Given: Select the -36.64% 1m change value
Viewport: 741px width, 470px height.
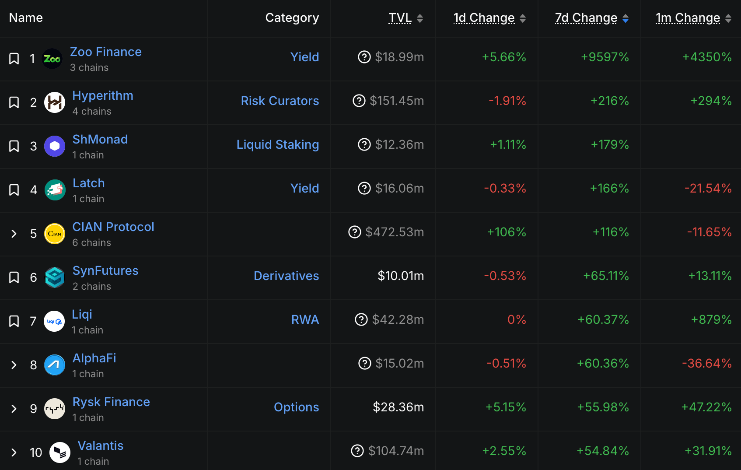Looking at the screenshot, I should pos(707,363).
